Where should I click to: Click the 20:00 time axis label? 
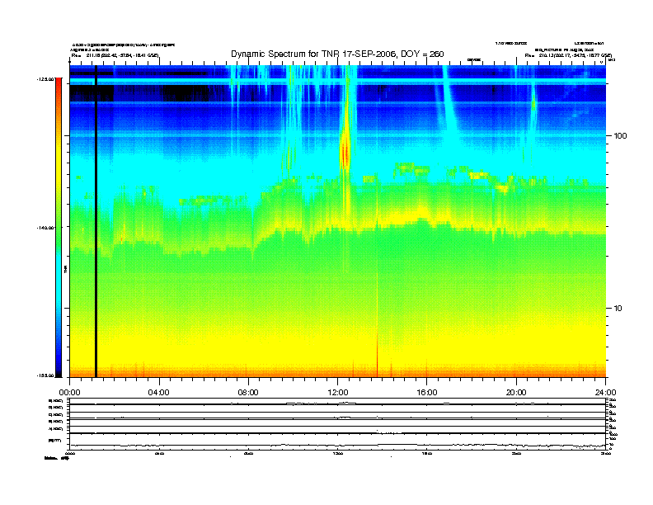(516, 393)
